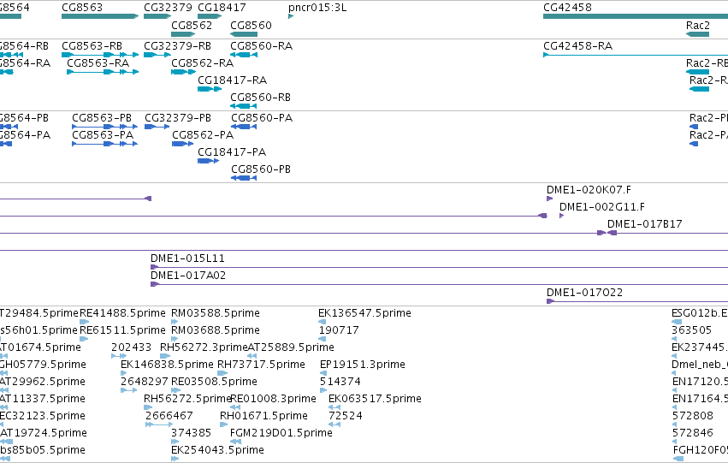Click the CG8560-PB protein label
Viewport: 728px width, 463px height.
tap(261, 169)
